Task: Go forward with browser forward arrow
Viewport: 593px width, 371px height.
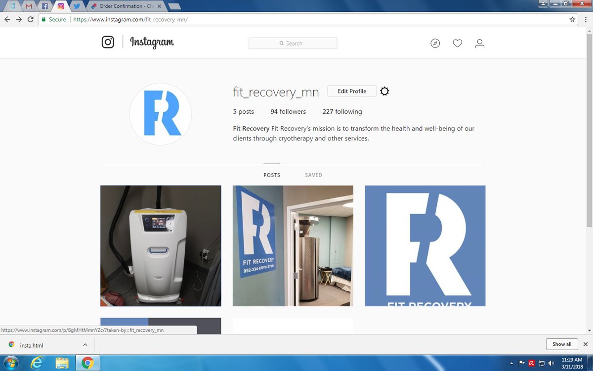Action: click(x=19, y=19)
